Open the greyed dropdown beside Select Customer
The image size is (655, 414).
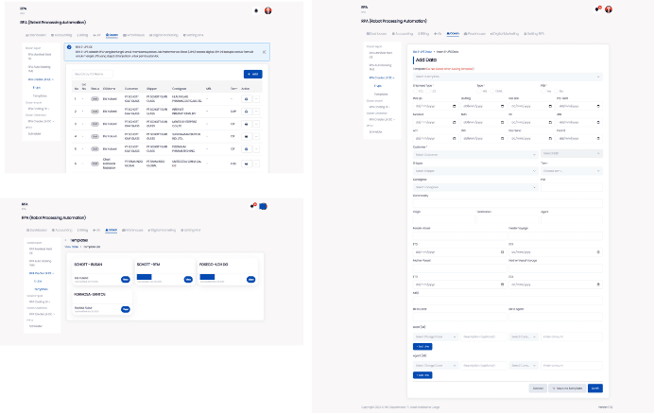[572, 154]
